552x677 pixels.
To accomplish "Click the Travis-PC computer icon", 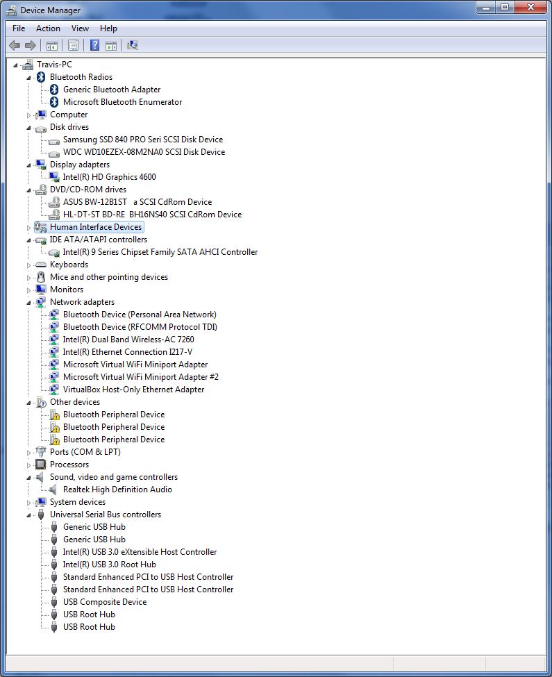I will 28,65.
